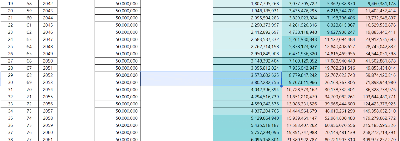
Task: Click the cell showing 6,216,344,701
Action: click(339, 11)
